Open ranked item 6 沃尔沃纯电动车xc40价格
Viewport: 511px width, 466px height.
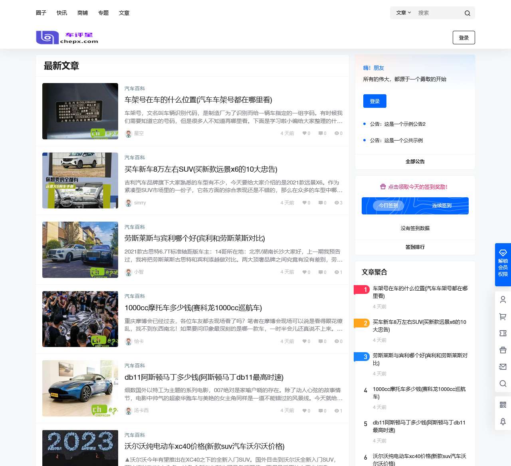pos(420,460)
